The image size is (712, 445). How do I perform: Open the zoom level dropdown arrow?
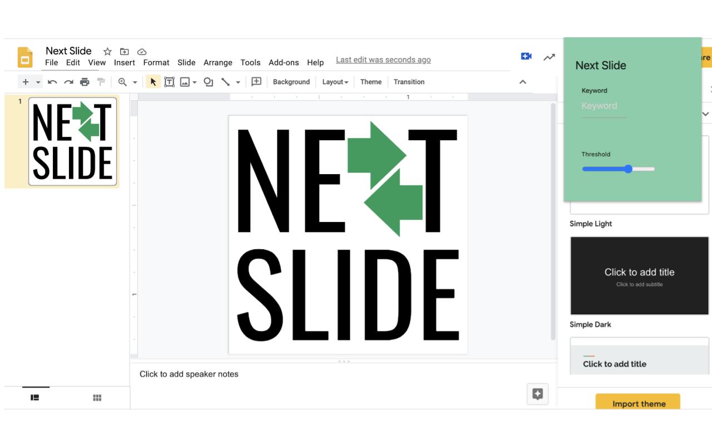135,82
